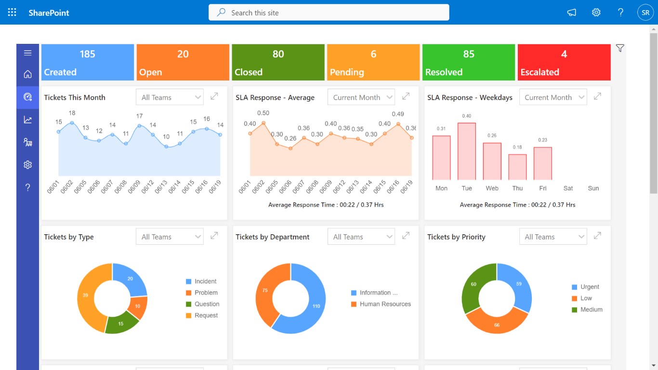The height and width of the screenshot is (370, 658).
Task: Toggle the hamburger menu in sidebar
Action: click(x=27, y=53)
